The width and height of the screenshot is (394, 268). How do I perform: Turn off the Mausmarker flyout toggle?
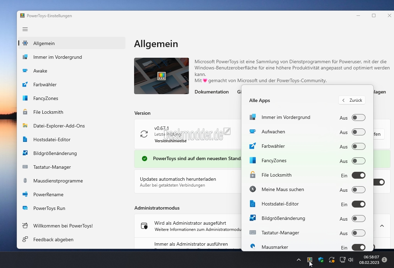pyautogui.click(x=358, y=247)
